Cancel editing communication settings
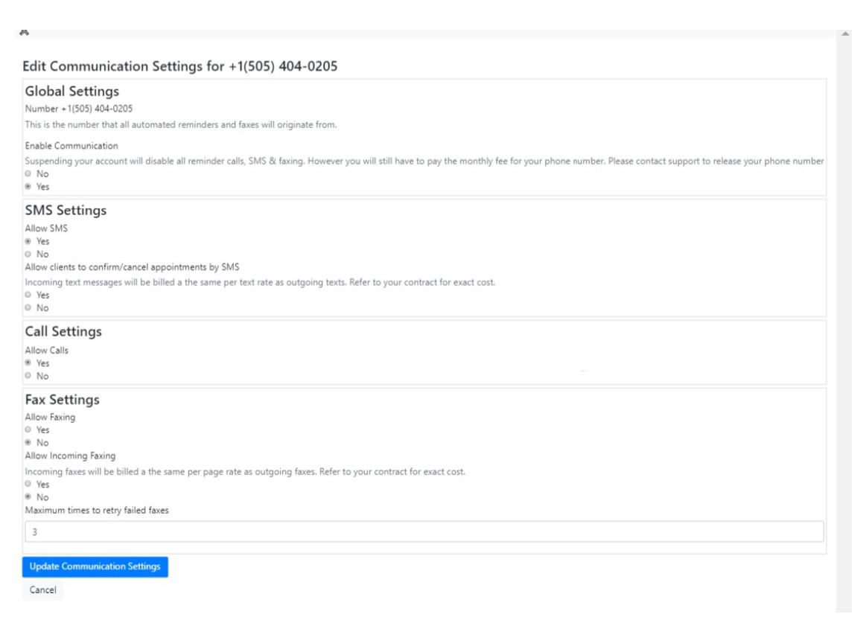Viewport: 866px width, 623px height. tap(42, 590)
